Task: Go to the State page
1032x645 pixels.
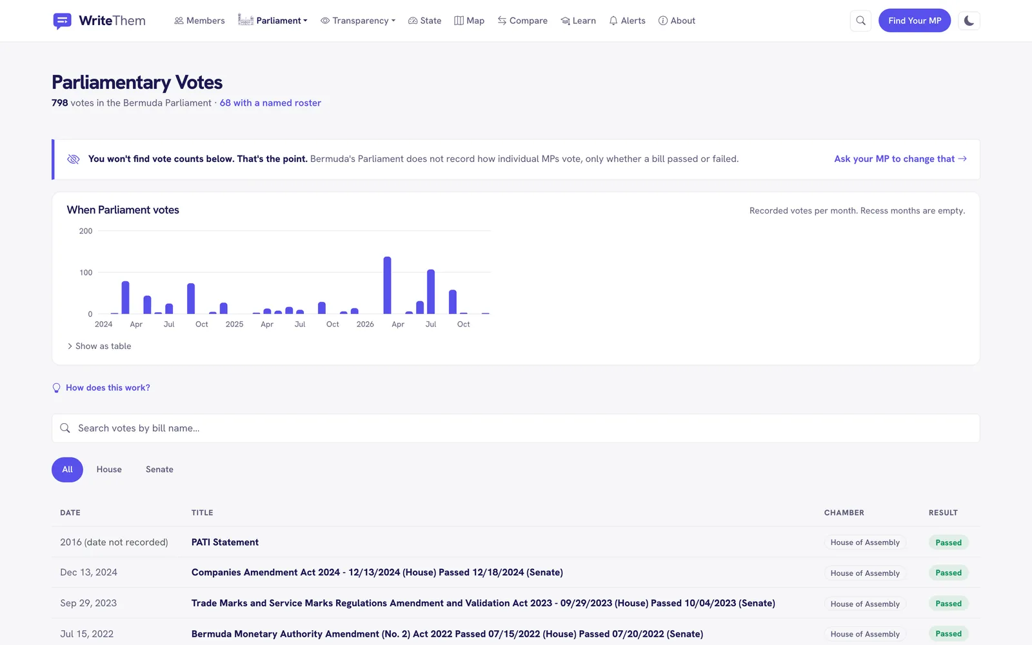Action: coord(424,21)
